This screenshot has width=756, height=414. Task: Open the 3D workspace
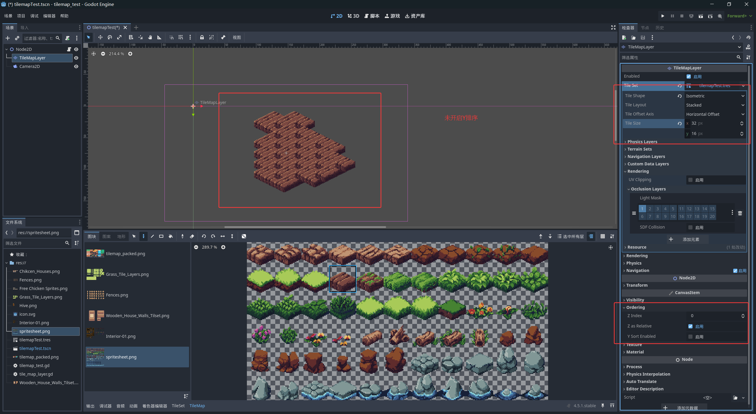(x=353, y=16)
